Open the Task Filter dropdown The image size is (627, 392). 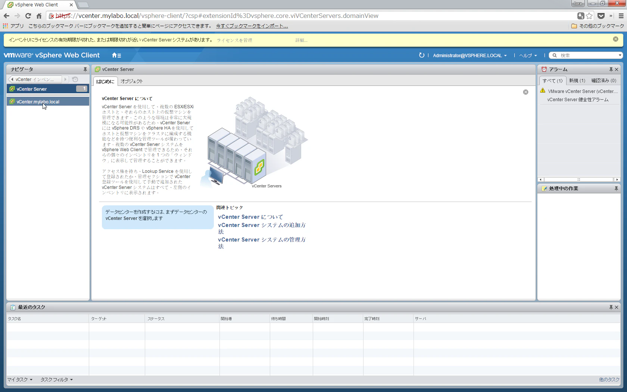point(56,380)
